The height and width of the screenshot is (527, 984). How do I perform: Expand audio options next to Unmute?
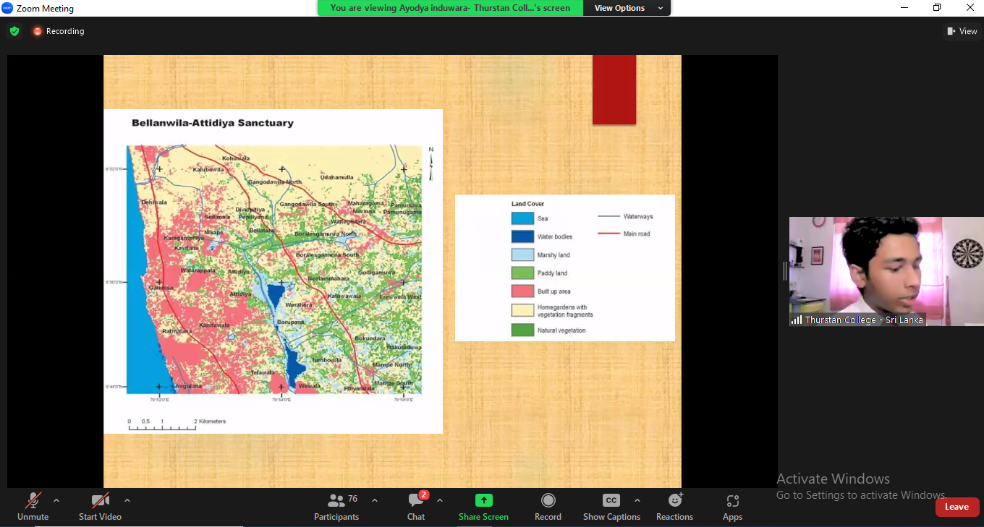tap(56, 500)
